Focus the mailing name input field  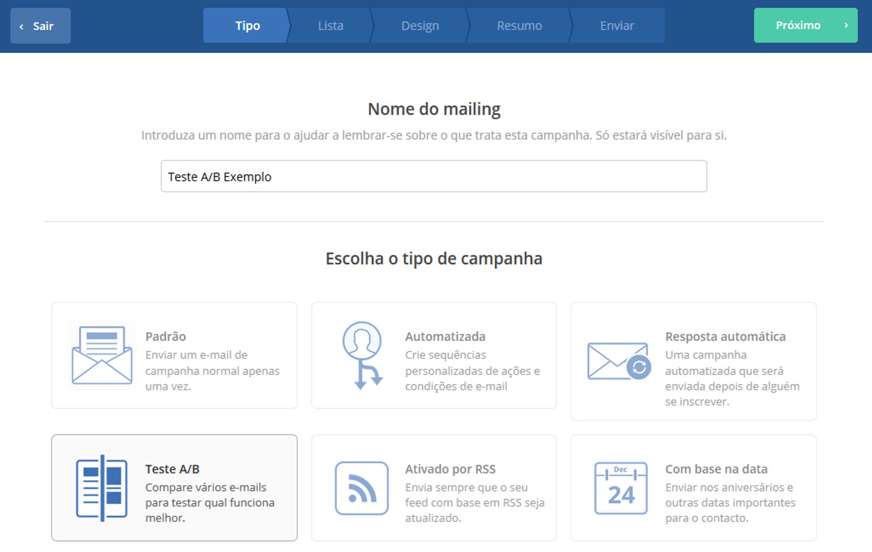tap(433, 176)
